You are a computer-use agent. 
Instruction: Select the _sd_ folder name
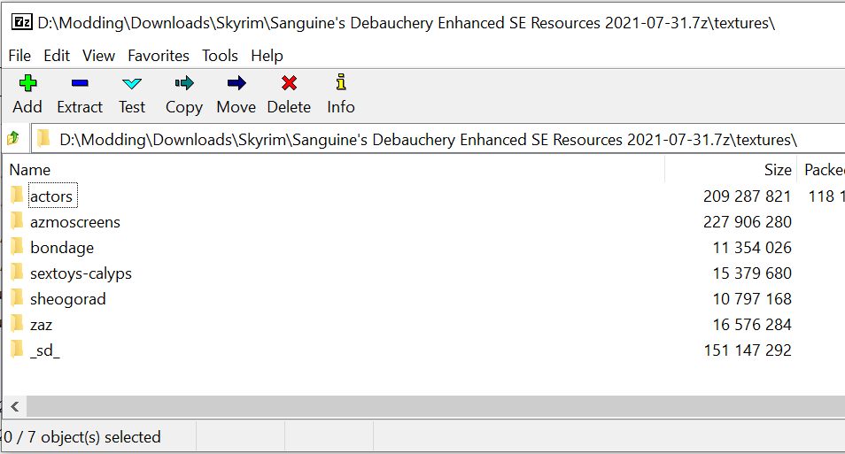[x=44, y=350]
